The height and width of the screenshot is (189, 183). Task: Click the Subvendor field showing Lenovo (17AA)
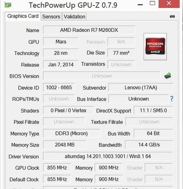coord(141,88)
